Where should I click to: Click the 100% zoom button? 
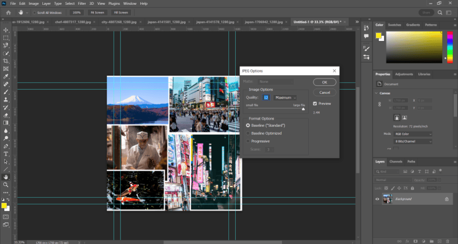(77, 13)
